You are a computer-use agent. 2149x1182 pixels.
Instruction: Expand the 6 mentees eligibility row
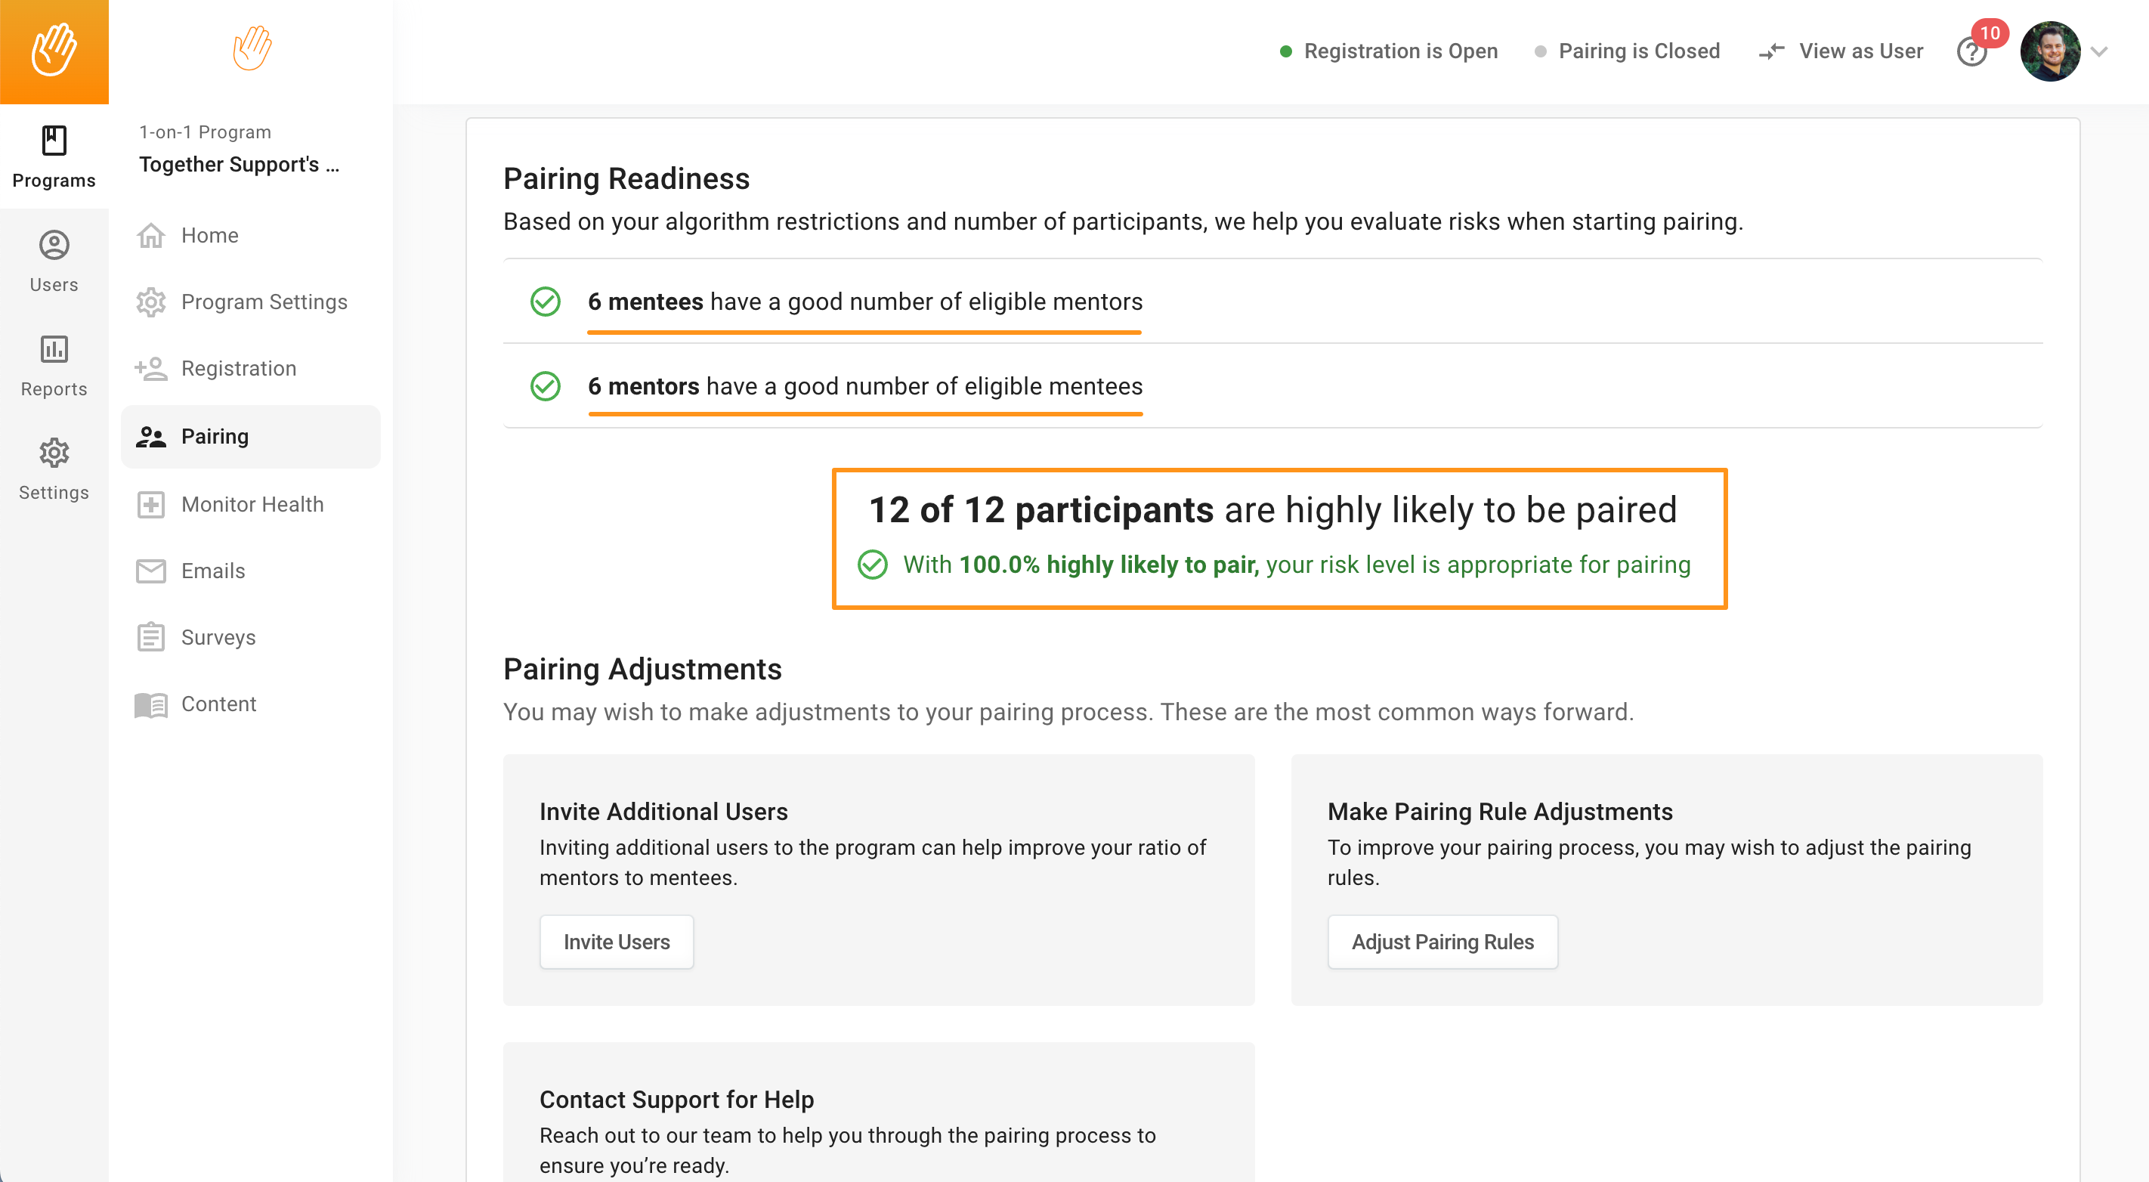pos(1272,301)
